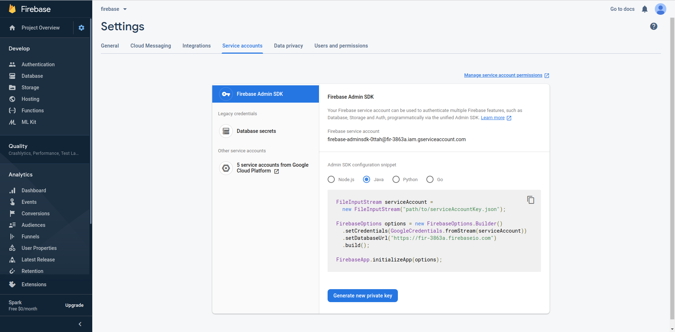
Task: Select Python snippet option
Action: point(396,179)
